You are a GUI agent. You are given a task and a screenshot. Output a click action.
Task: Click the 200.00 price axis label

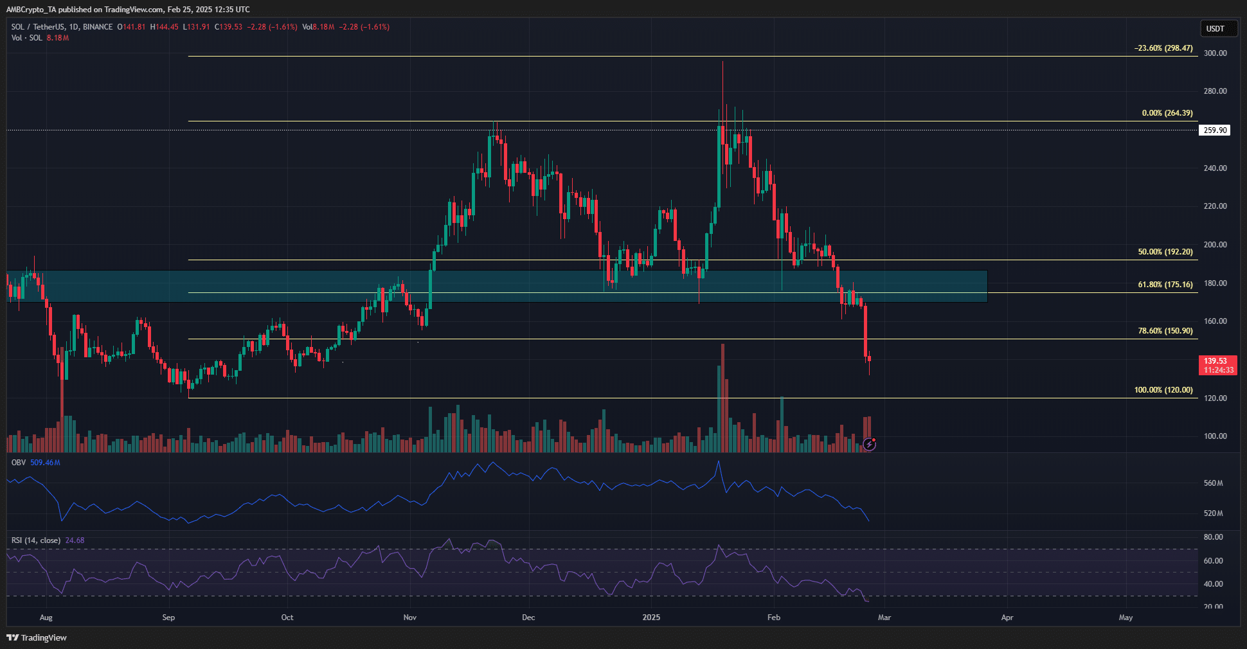click(1215, 245)
